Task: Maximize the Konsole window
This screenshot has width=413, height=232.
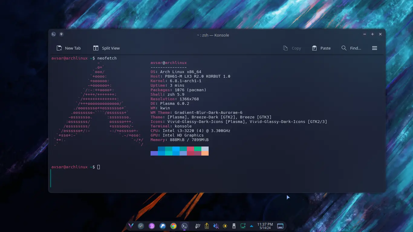Action: pyautogui.click(x=372, y=34)
